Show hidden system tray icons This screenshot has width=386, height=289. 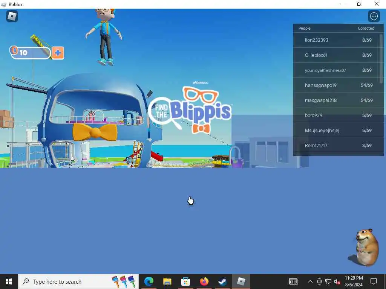pos(310,281)
